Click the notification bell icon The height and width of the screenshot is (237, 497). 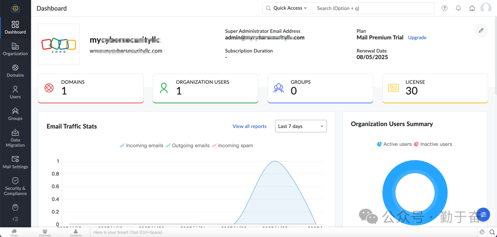point(458,8)
